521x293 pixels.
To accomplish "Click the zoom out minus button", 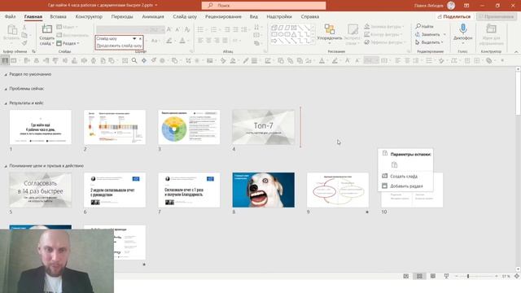I will (x=457, y=276).
